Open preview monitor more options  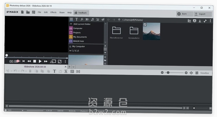[x=65, y=62]
